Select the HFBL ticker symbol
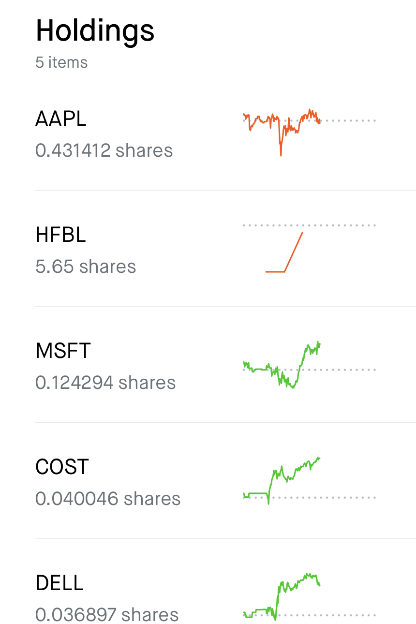Image resolution: width=416 pixels, height=624 pixels. click(x=60, y=235)
